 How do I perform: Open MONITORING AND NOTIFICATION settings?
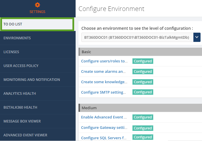(38, 79)
